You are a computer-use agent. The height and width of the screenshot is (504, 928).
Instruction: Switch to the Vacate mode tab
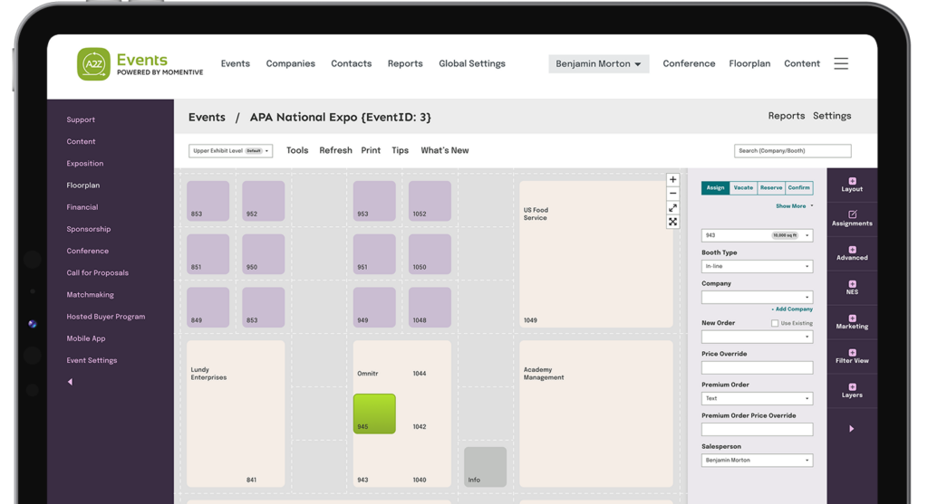743,188
